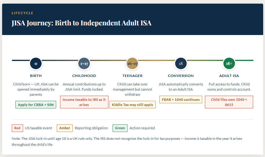
Task: Select the CHILDHOOD stage heading
Action: [x=84, y=76]
